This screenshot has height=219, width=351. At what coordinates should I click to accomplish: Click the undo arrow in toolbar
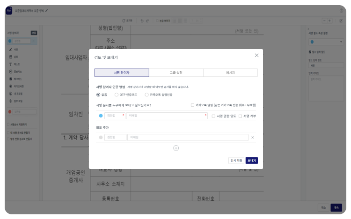pos(142,21)
